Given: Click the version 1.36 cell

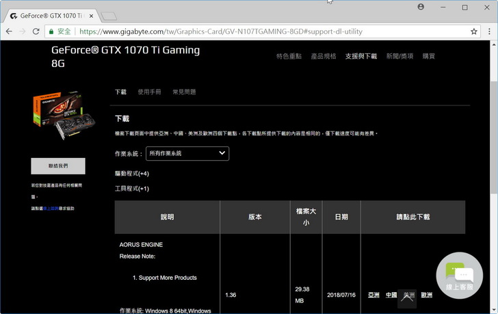Looking at the screenshot, I should click(x=231, y=295).
